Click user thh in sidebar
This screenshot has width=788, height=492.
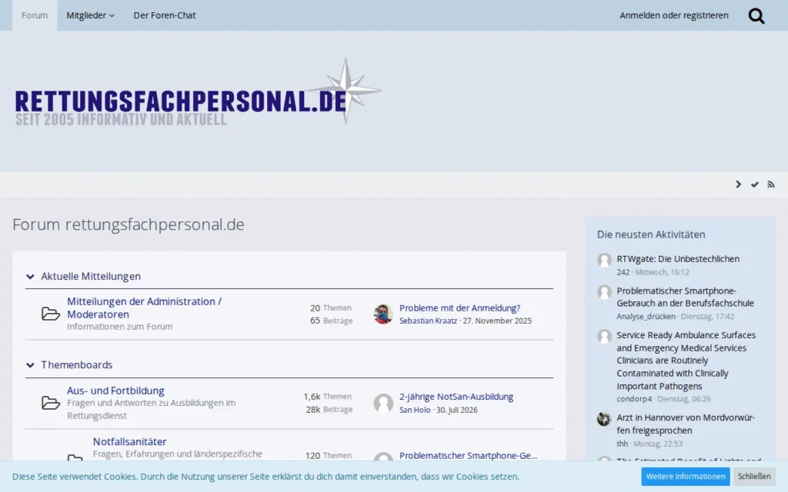tap(622, 444)
